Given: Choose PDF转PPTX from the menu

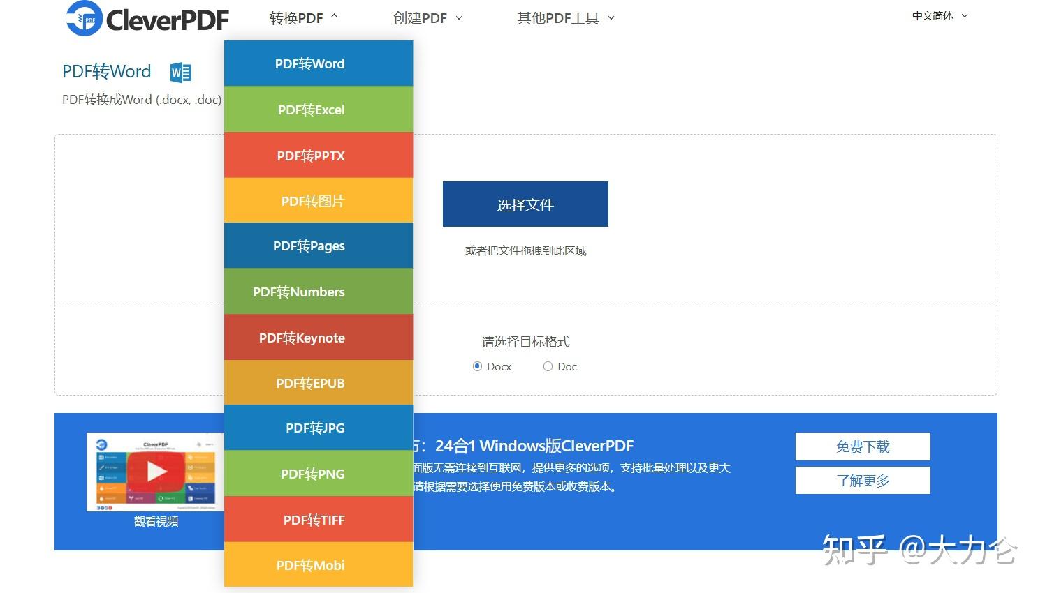Looking at the screenshot, I should click(319, 155).
